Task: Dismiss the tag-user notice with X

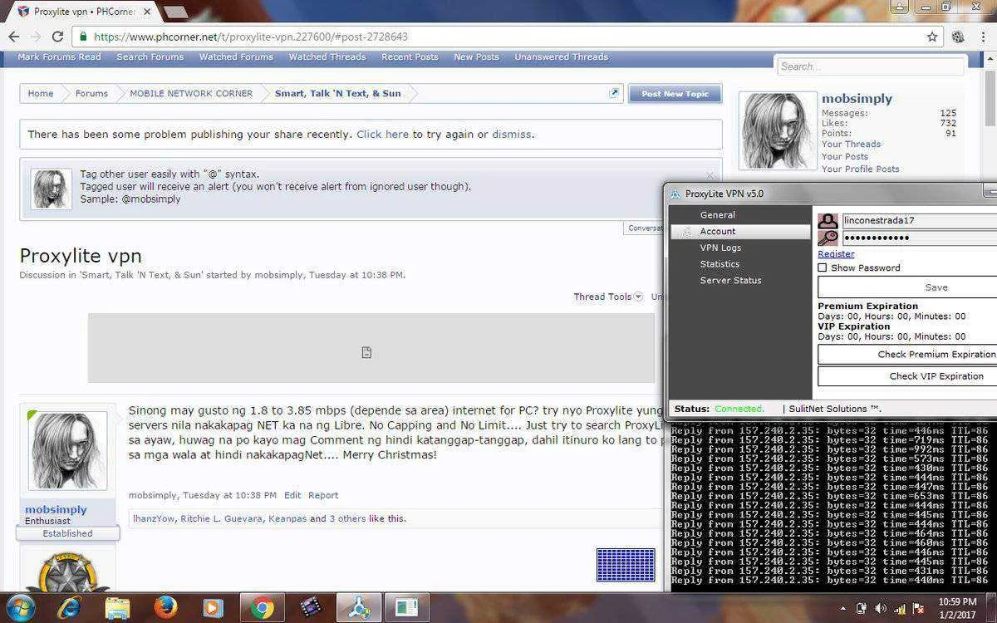Action: click(x=710, y=175)
